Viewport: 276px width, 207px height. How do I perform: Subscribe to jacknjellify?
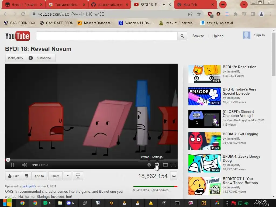pos(41,58)
